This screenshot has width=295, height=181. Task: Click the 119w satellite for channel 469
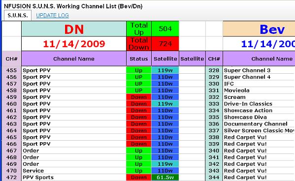pos(165,164)
